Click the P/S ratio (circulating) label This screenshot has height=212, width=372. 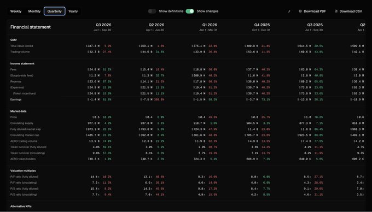(24, 195)
